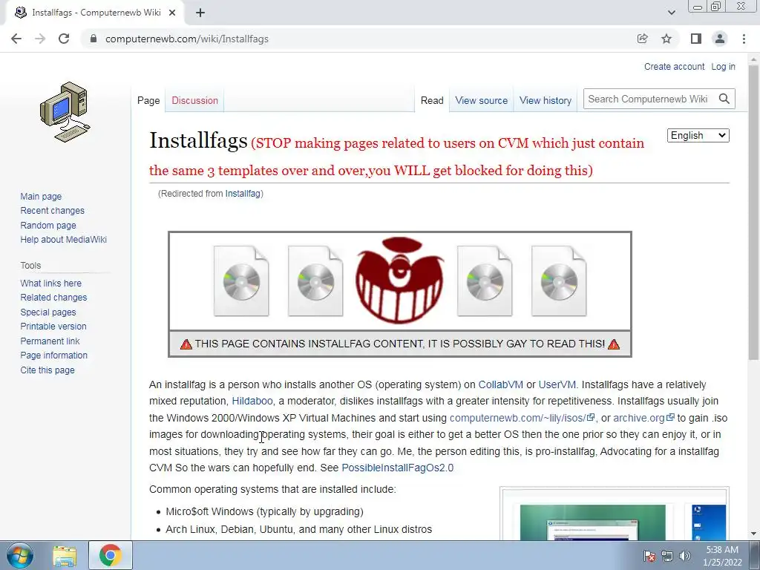
Task: Click Permanent link in Tools
Action: tap(50, 341)
